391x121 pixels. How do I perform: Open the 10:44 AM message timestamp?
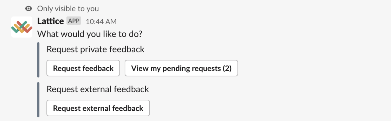[x=101, y=22]
